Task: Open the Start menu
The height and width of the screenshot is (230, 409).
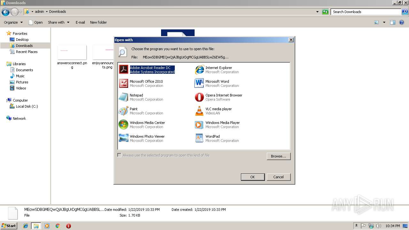Action: [x=9, y=226]
